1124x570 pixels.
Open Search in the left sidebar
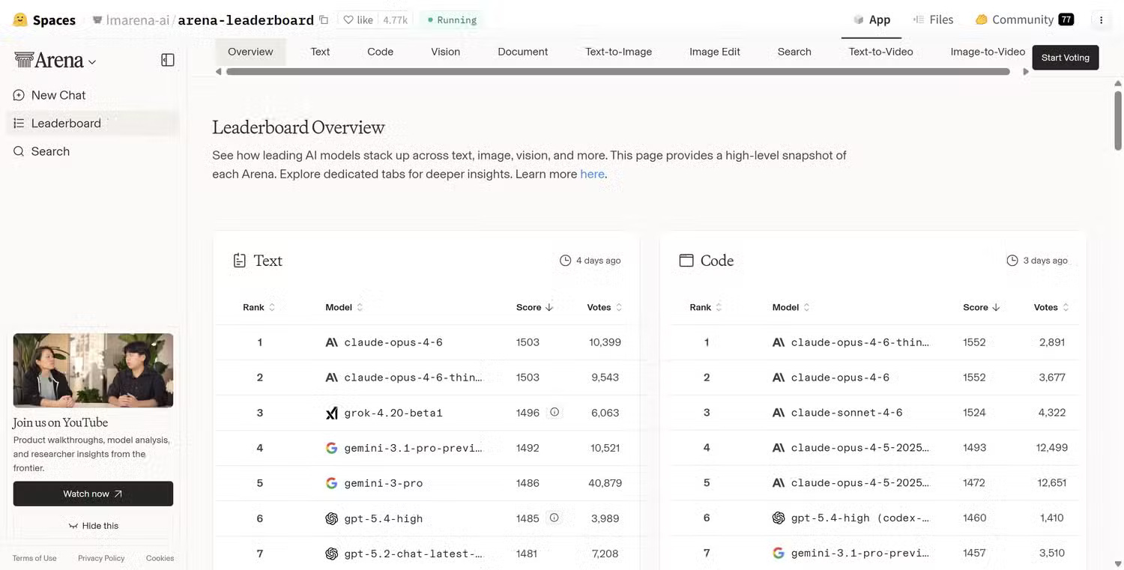[x=50, y=151]
